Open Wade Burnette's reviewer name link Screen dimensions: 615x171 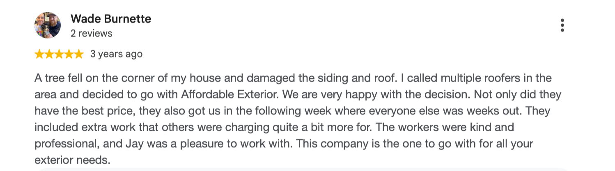[x=111, y=19]
